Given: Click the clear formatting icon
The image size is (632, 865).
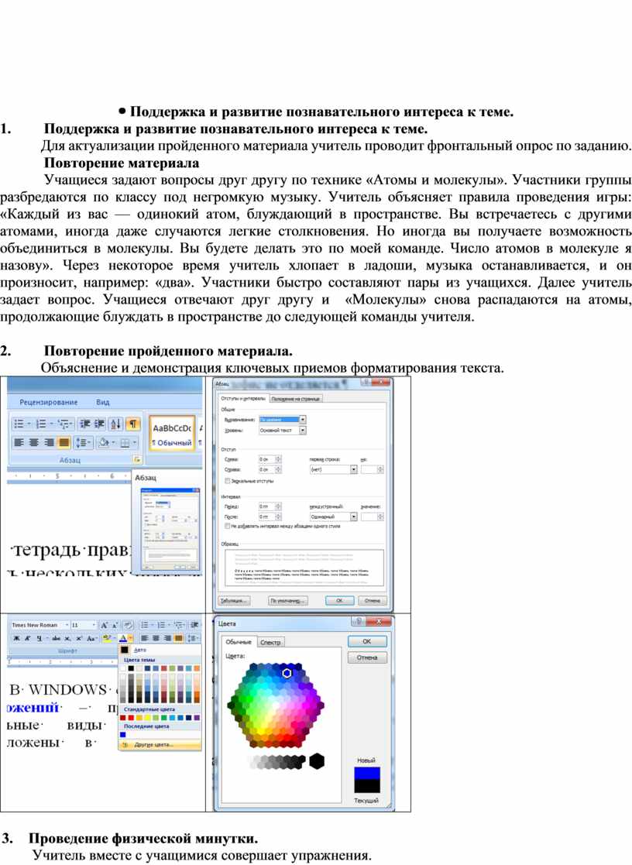Looking at the screenshot, I should point(128,625).
